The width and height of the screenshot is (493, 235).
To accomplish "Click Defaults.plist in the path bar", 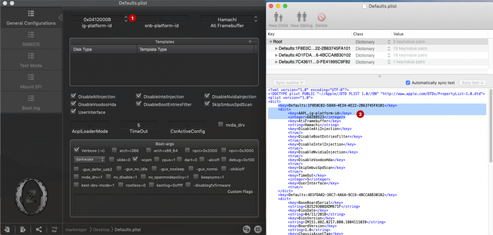I will pos(128,230).
